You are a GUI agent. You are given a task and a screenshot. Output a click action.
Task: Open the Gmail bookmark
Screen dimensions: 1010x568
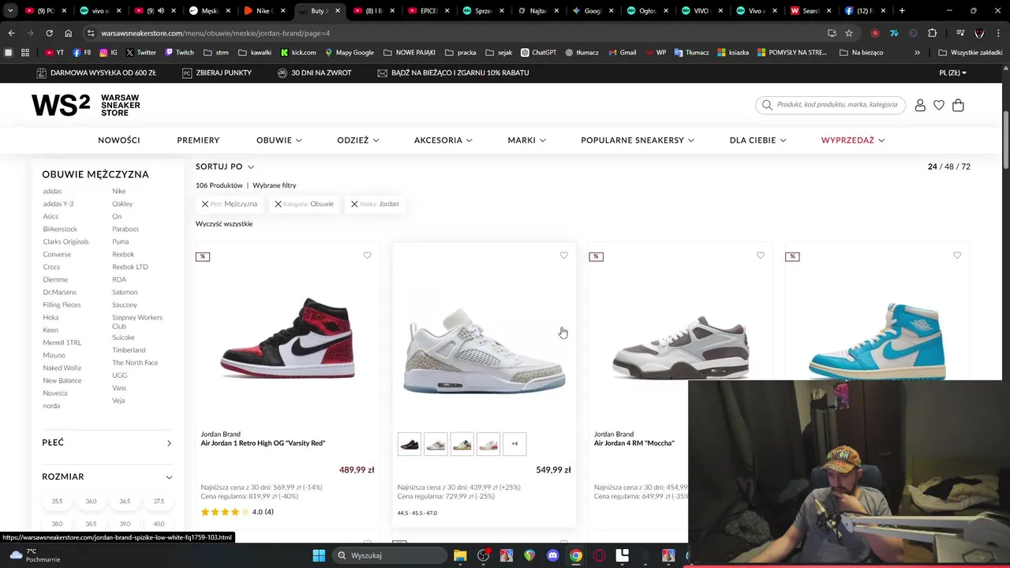622,52
